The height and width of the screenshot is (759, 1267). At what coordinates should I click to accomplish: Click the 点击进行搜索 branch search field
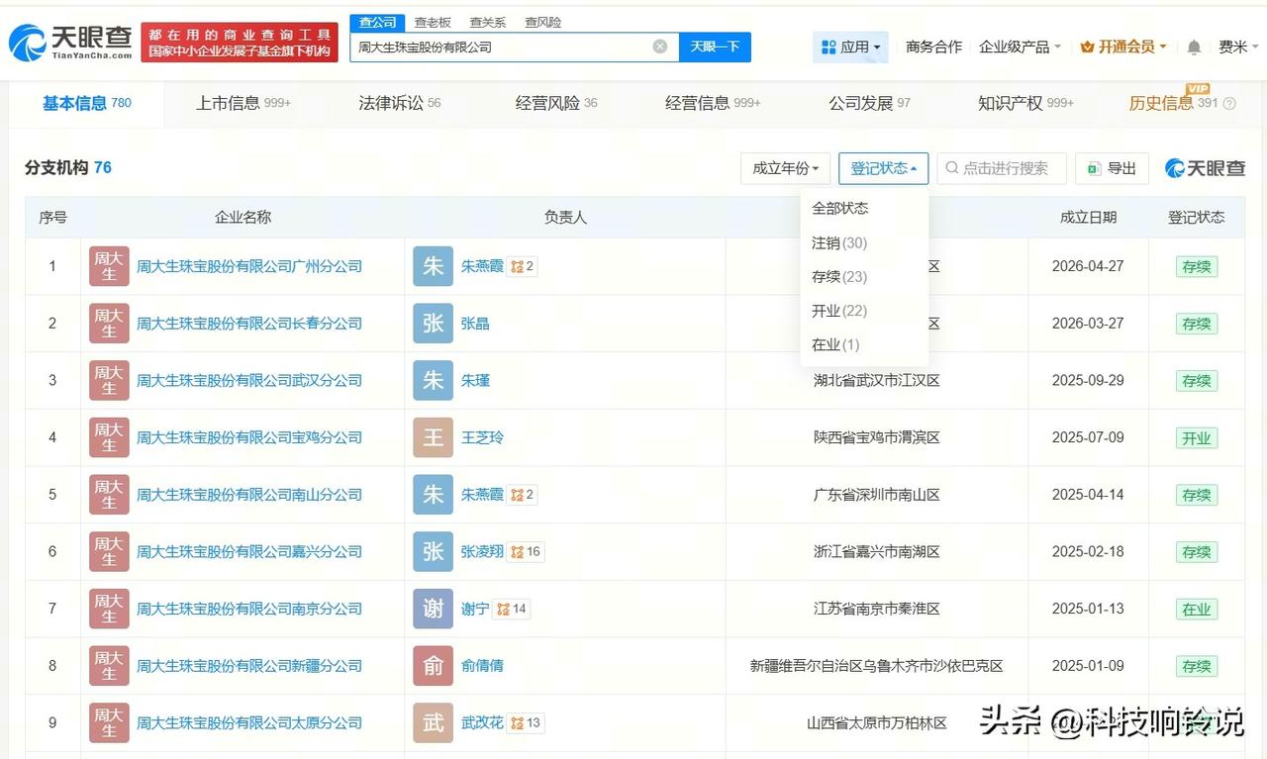click(1002, 168)
